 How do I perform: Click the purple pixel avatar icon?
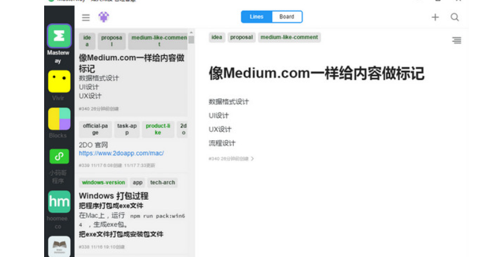(103, 17)
